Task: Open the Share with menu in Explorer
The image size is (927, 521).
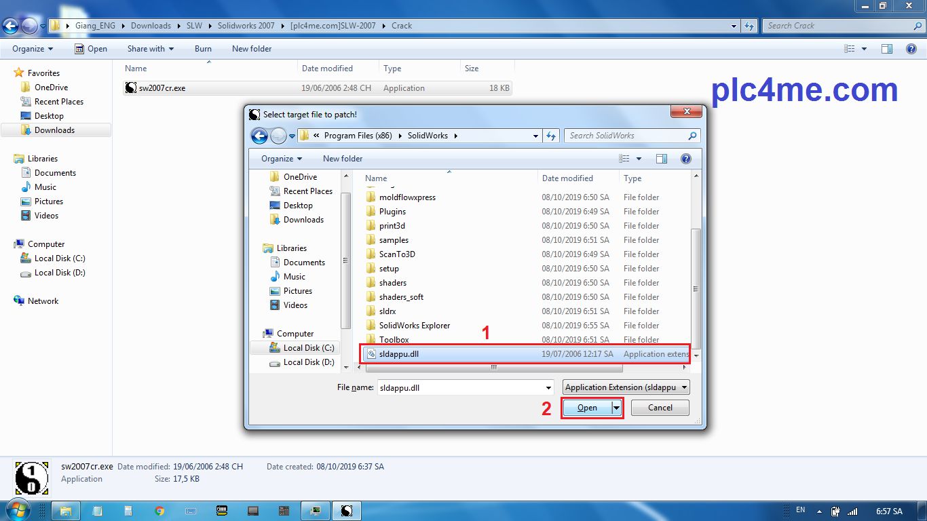Action: pyautogui.click(x=150, y=49)
